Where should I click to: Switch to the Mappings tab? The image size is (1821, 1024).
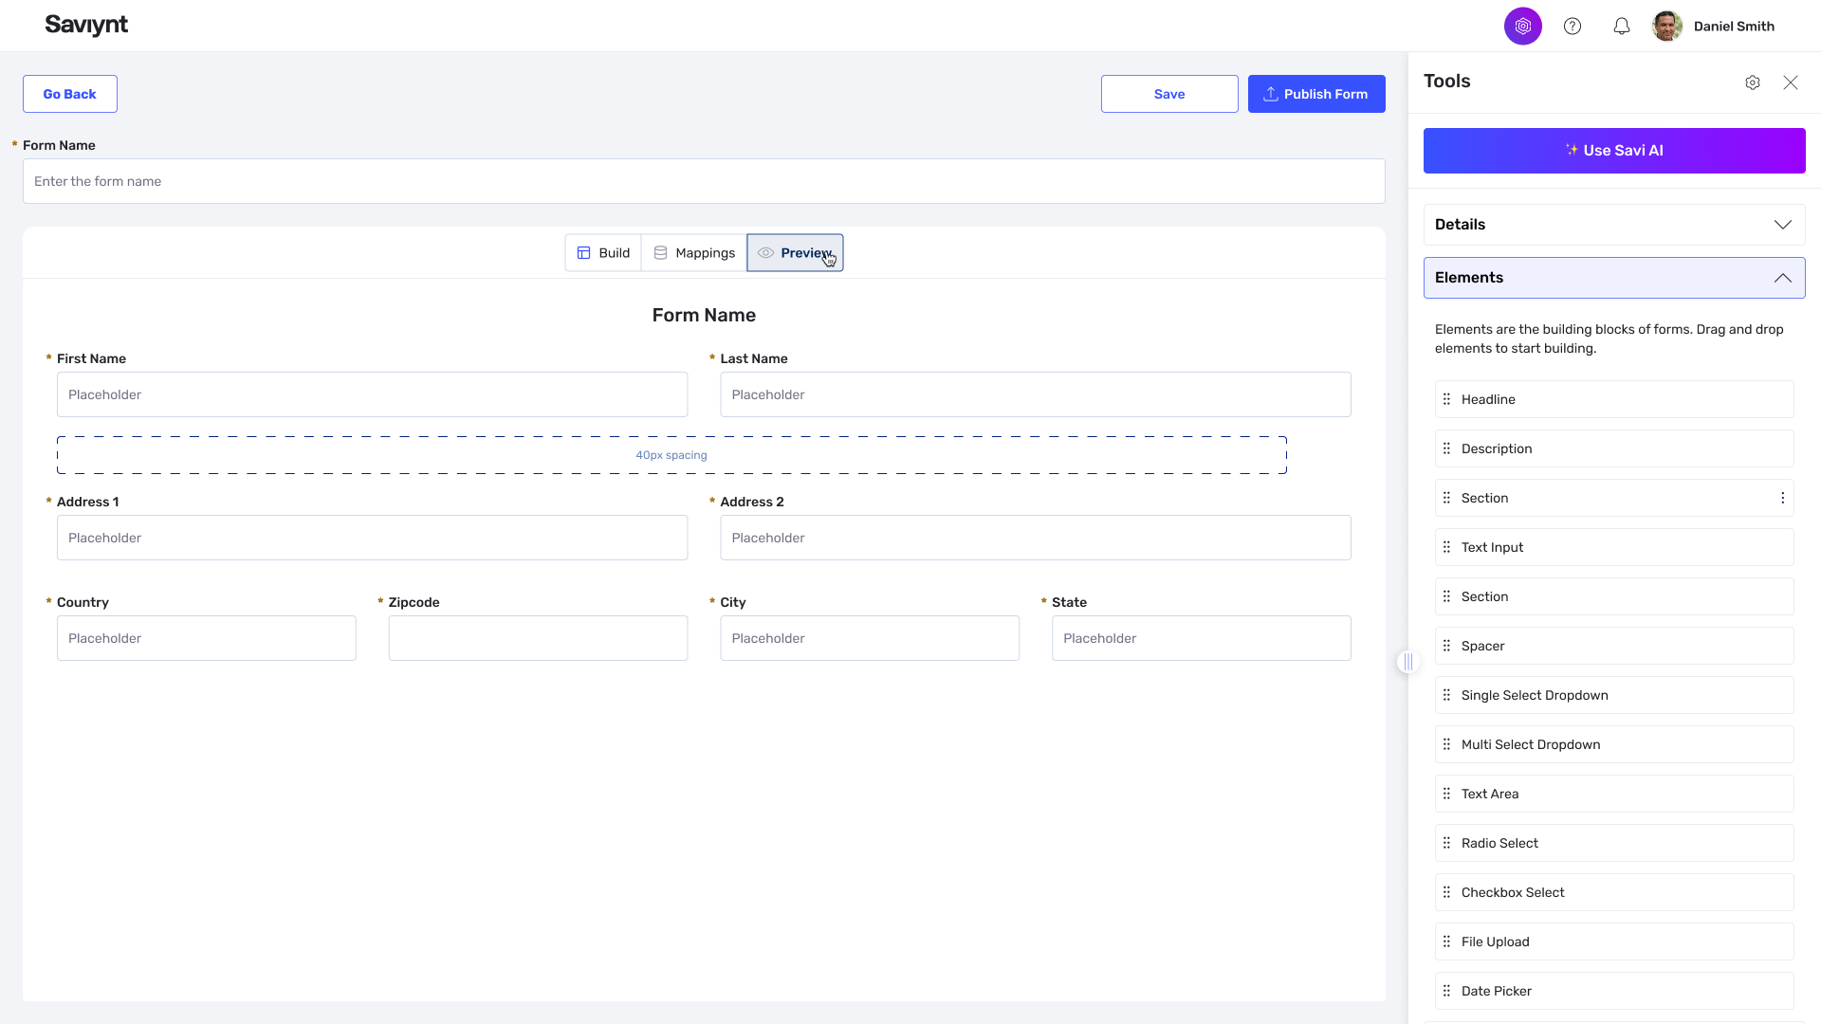pos(694,253)
